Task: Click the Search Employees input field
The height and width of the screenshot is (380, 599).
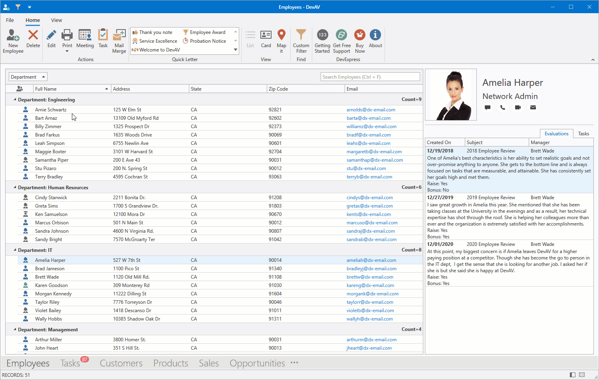Action: pos(370,77)
